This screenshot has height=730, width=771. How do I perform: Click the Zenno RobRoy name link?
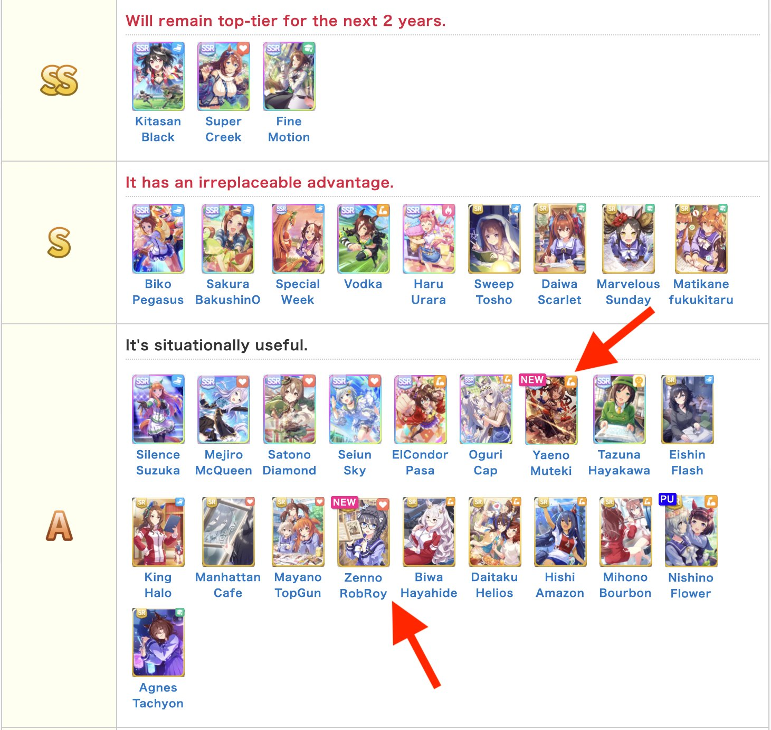(363, 585)
